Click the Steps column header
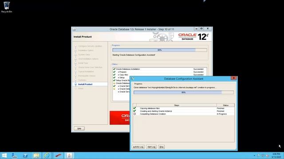Image resolution: width=284 pixels, height=159 pixels. tap(177, 105)
